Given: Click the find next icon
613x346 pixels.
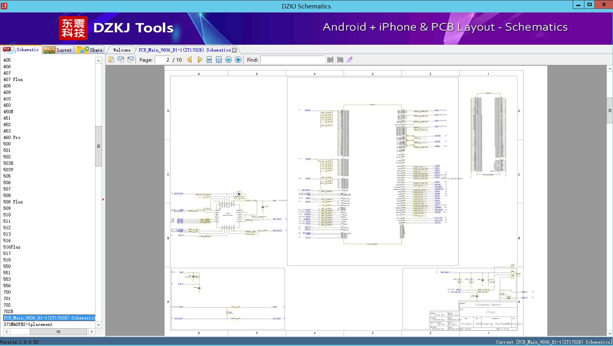Looking at the screenshot, I should coord(340,60).
